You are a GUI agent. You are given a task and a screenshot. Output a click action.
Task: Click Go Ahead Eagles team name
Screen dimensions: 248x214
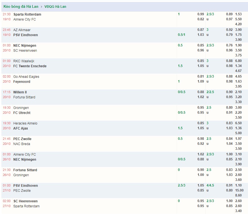pos(26,76)
